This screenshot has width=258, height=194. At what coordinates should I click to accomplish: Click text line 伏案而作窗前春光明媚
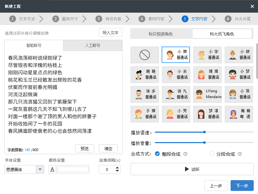coord(33,87)
